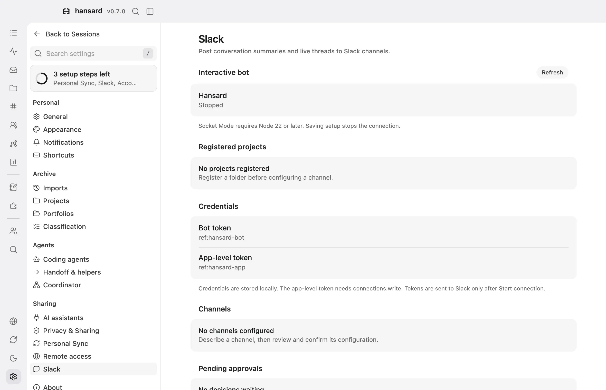Open Appearance settings
Viewport: 606px width, 390px height.
coord(93,130)
